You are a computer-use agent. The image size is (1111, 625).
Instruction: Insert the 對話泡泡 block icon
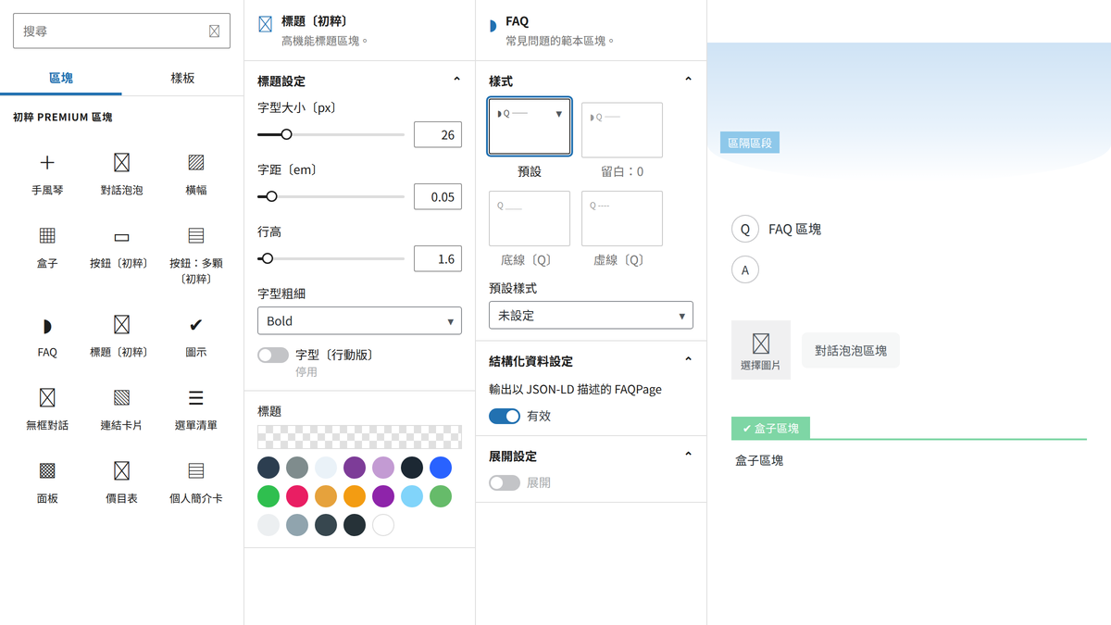pos(121,163)
